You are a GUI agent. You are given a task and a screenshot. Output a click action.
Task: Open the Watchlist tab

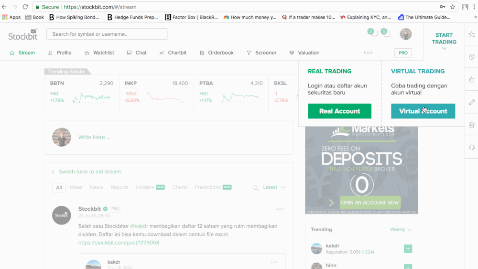point(99,53)
